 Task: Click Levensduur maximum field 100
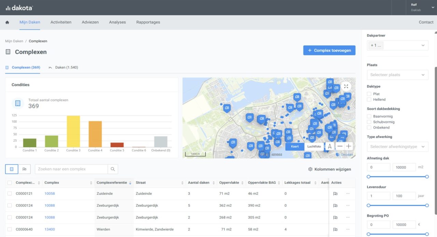point(404,196)
